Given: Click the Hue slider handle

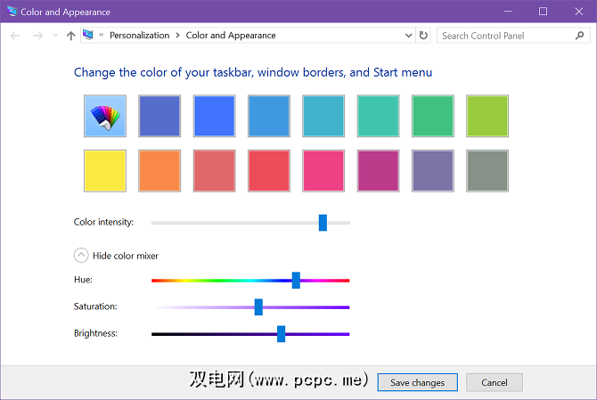Looking at the screenshot, I should [296, 280].
